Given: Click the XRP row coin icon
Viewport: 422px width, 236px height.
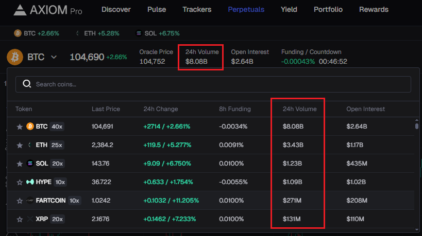Looking at the screenshot, I should [30, 219].
